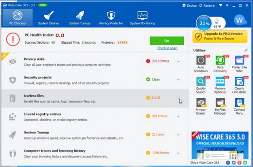Screen dimensions: 253x167
Task: Open the skin shirt icon
Action: 221,5
